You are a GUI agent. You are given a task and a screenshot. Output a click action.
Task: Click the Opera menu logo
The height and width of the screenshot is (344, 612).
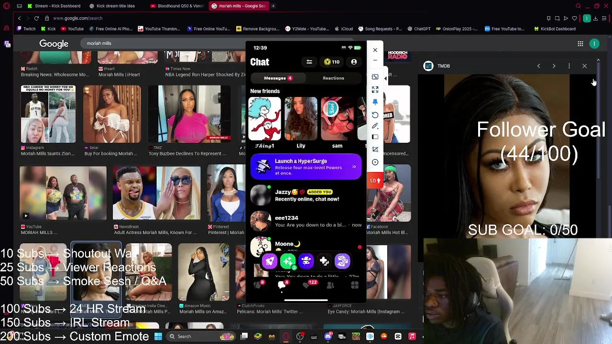click(6, 6)
